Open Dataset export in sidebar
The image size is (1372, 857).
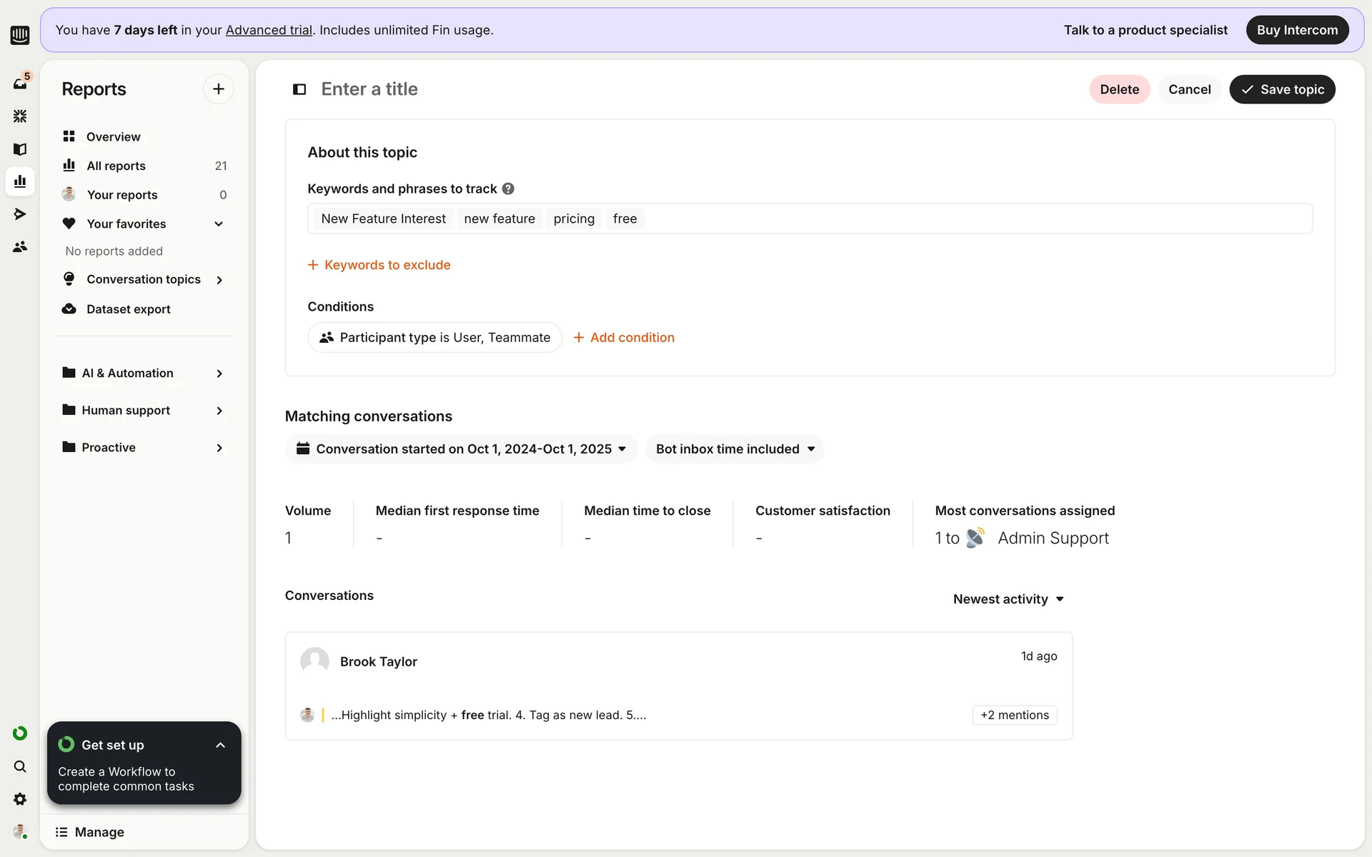point(128,309)
